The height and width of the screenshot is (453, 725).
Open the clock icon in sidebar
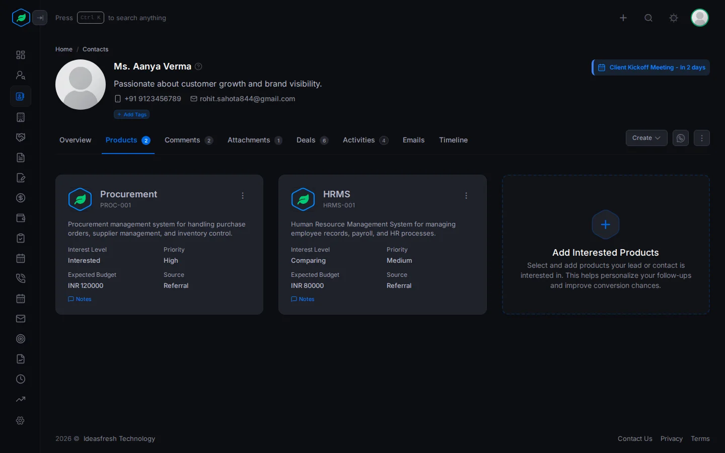coord(21,379)
